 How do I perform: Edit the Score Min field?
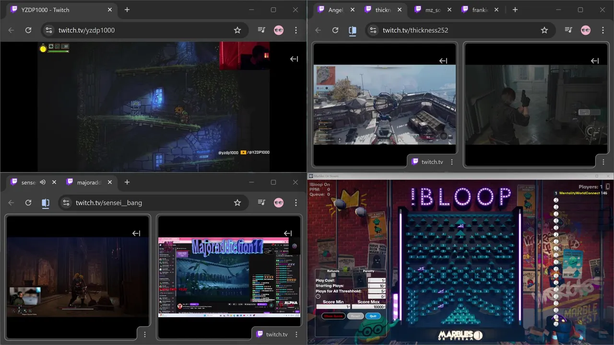tap(333, 307)
